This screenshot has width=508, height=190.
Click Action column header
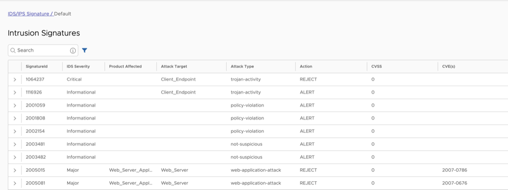point(306,67)
